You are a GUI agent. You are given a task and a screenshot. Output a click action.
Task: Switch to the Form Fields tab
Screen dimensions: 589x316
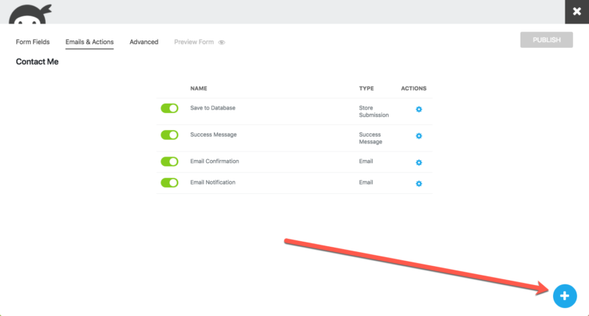click(33, 42)
